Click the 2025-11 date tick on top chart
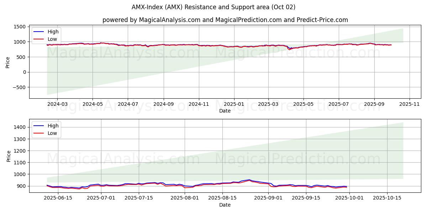 coord(410,104)
